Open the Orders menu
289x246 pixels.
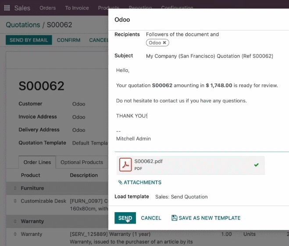[x=47, y=8]
